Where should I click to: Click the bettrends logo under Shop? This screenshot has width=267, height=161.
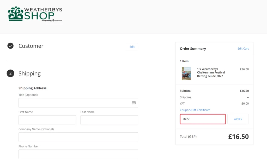57,20
